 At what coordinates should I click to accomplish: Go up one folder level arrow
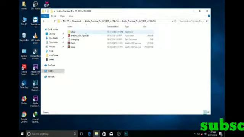point(55,21)
